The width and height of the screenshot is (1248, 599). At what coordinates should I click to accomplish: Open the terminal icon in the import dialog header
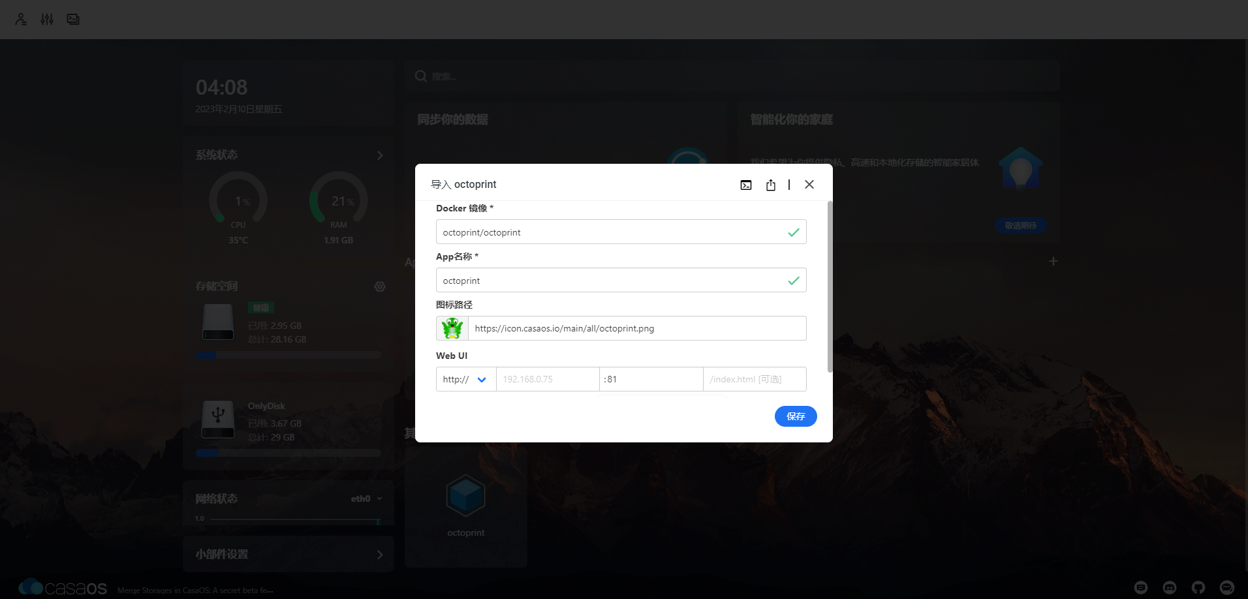[746, 185]
